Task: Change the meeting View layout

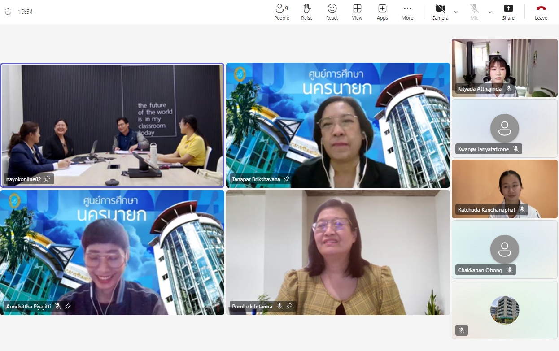Action: (357, 12)
